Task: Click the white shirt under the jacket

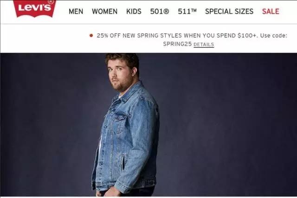Action: point(100,144)
